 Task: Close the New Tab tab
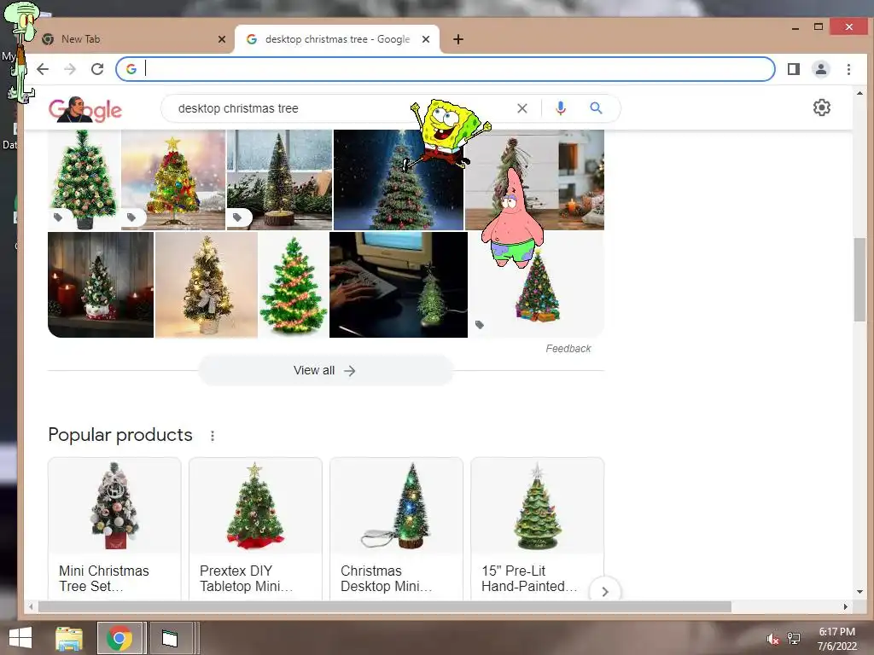222,39
